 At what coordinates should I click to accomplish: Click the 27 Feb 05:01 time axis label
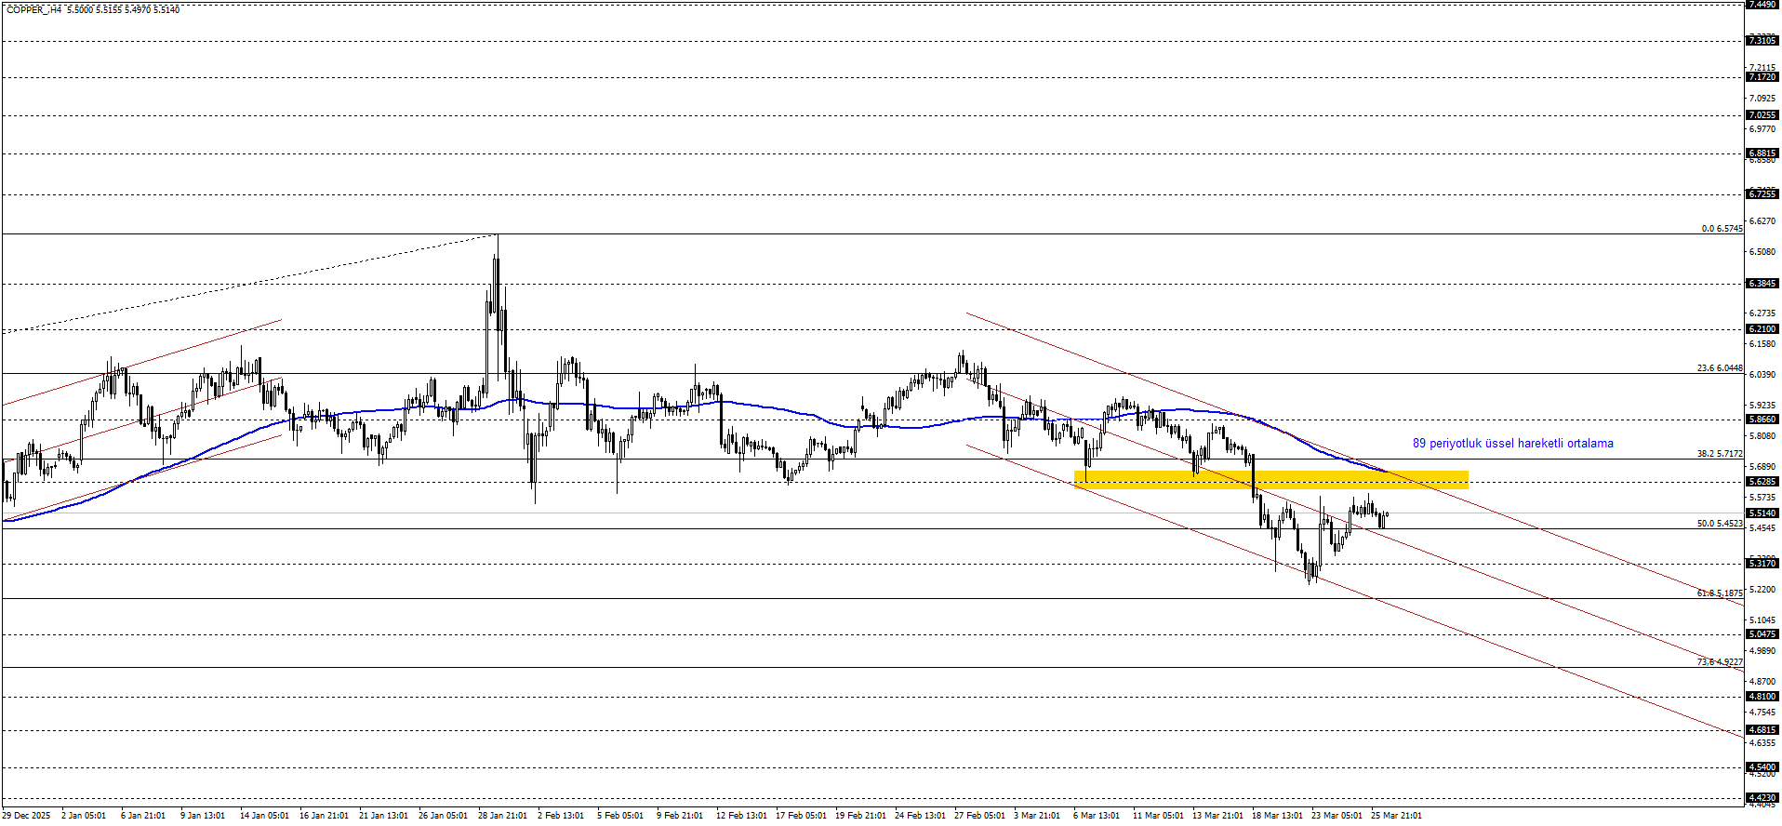tap(980, 816)
